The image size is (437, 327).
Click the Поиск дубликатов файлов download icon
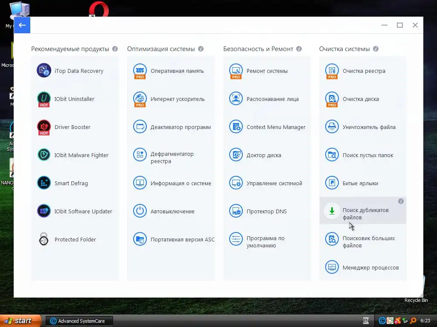pos(332,211)
